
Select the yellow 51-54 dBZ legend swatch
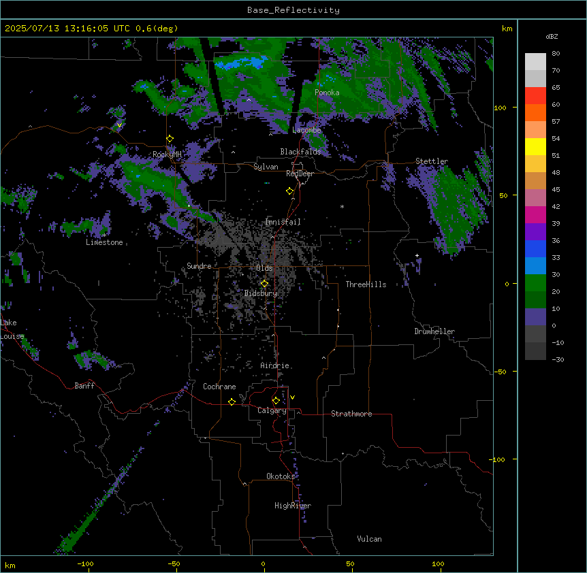click(x=535, y=146)
